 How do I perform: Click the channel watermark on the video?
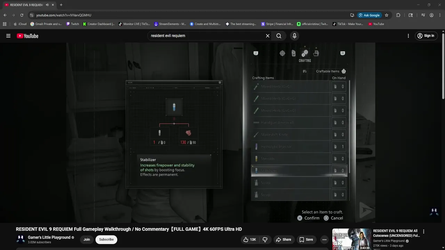point(434,212)
